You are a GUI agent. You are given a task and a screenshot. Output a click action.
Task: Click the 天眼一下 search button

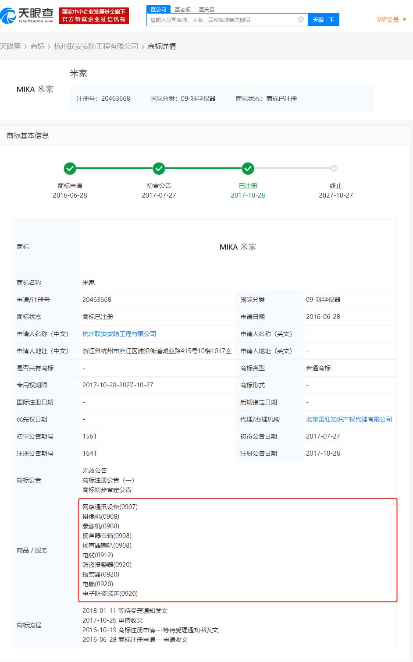[324, 20]
